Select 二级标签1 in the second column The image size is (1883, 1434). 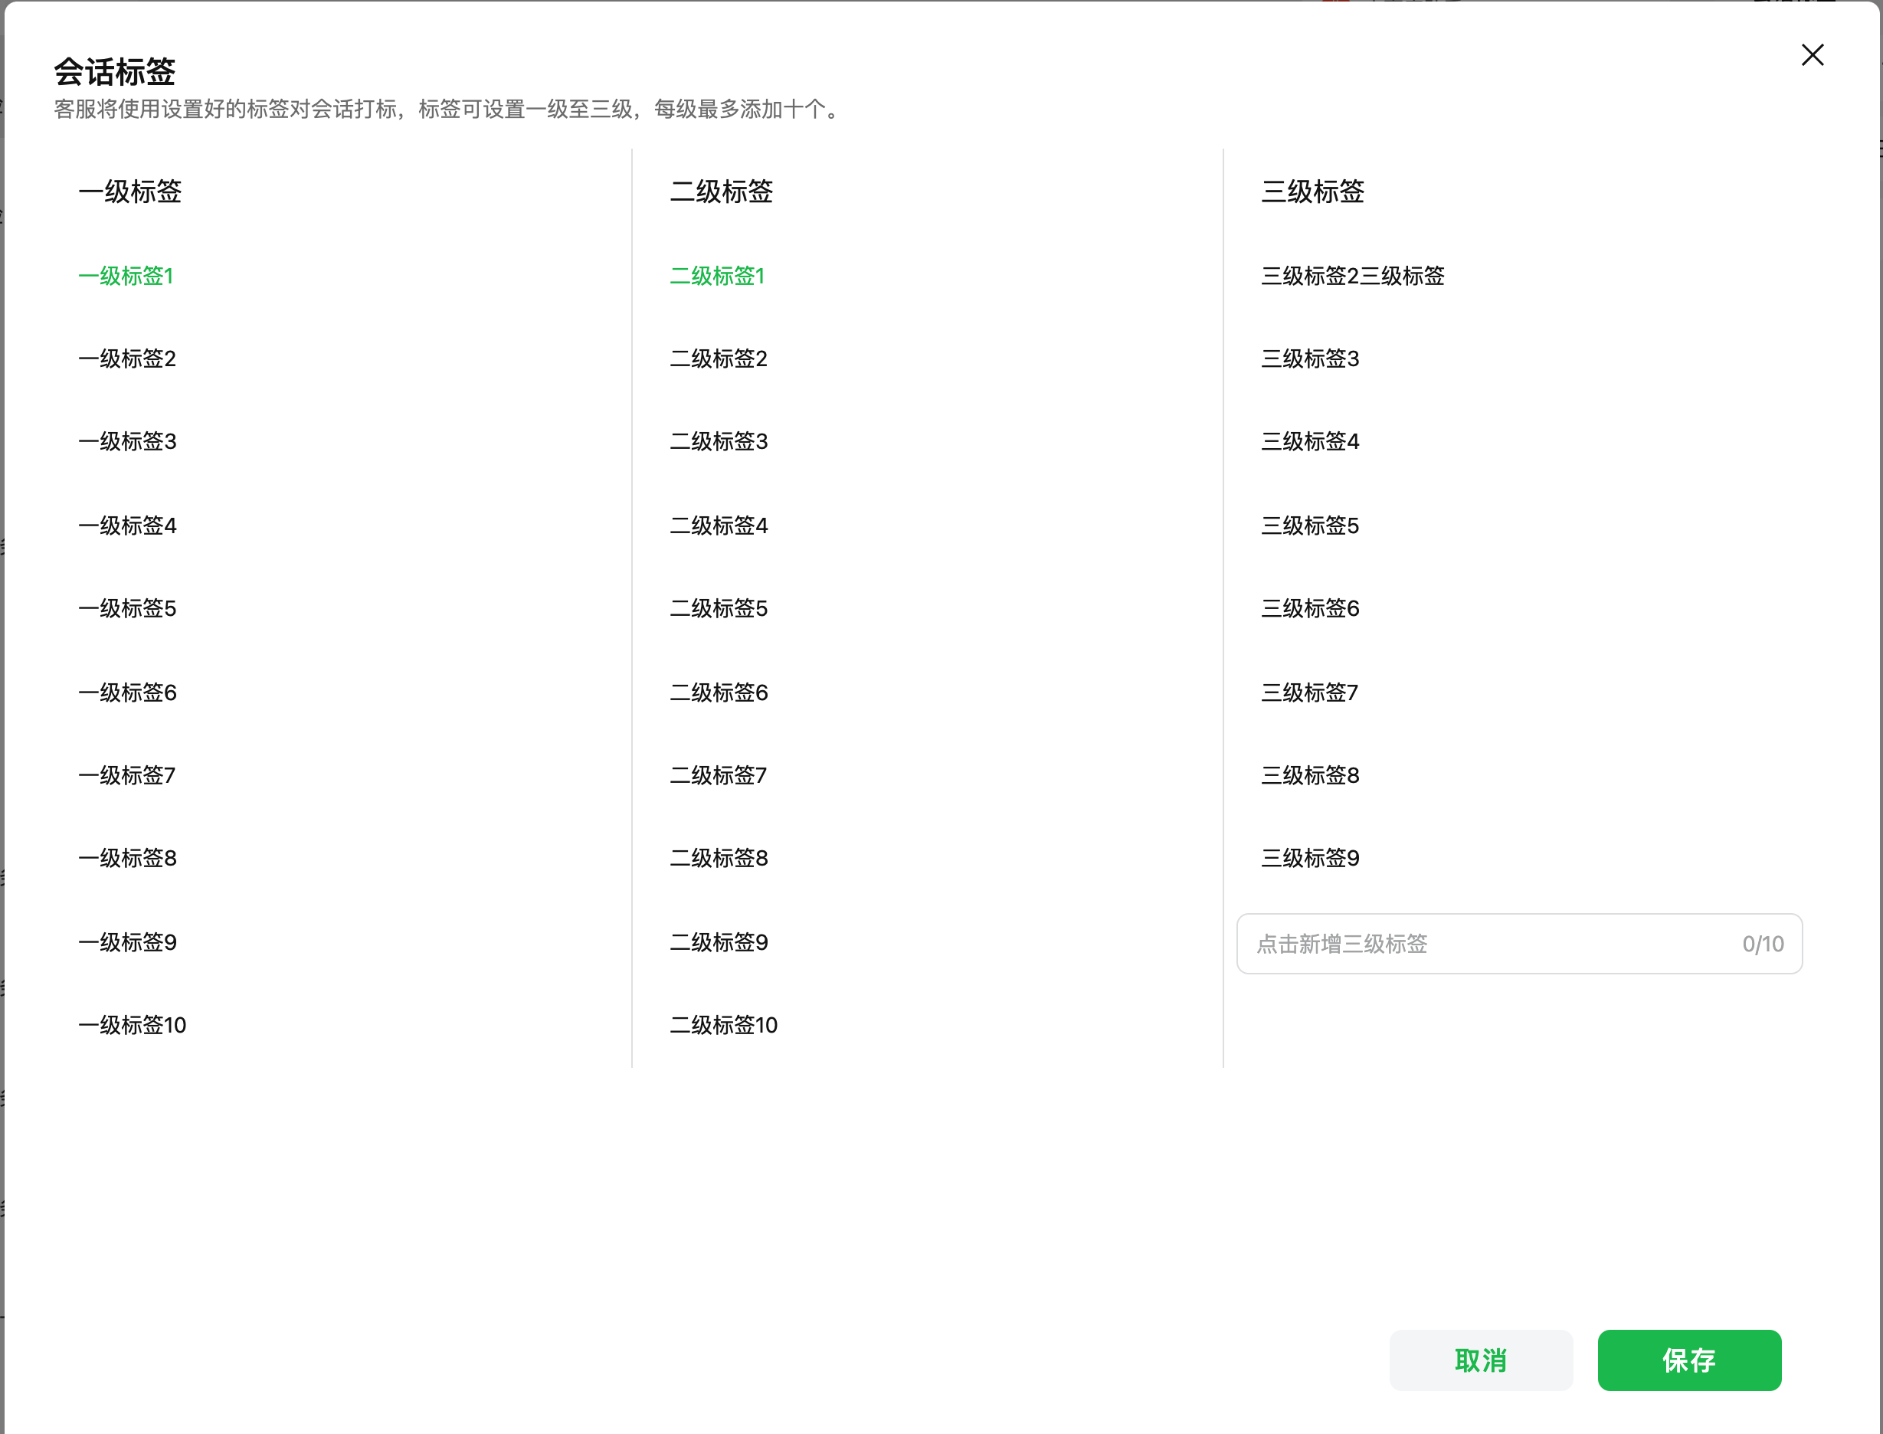pyautogui.click(x=717, y=276)
